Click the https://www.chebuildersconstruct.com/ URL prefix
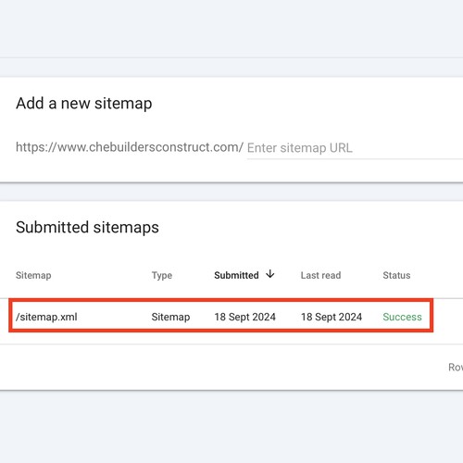This screenshot has height=463, width=463. pyautogui.click(x=130, y=147)
